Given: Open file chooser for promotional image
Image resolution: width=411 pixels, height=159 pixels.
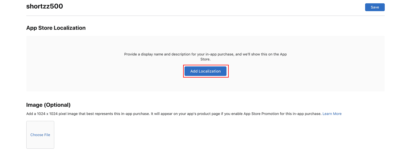Looking at the screenshot, I should 40,135.
